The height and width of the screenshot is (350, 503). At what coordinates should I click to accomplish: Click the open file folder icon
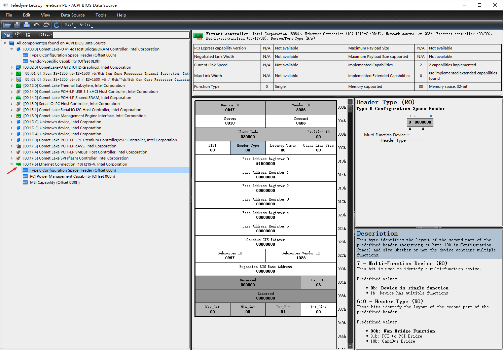point(7,25)
